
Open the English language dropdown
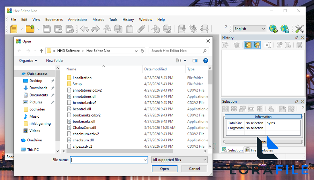(250, 29)
